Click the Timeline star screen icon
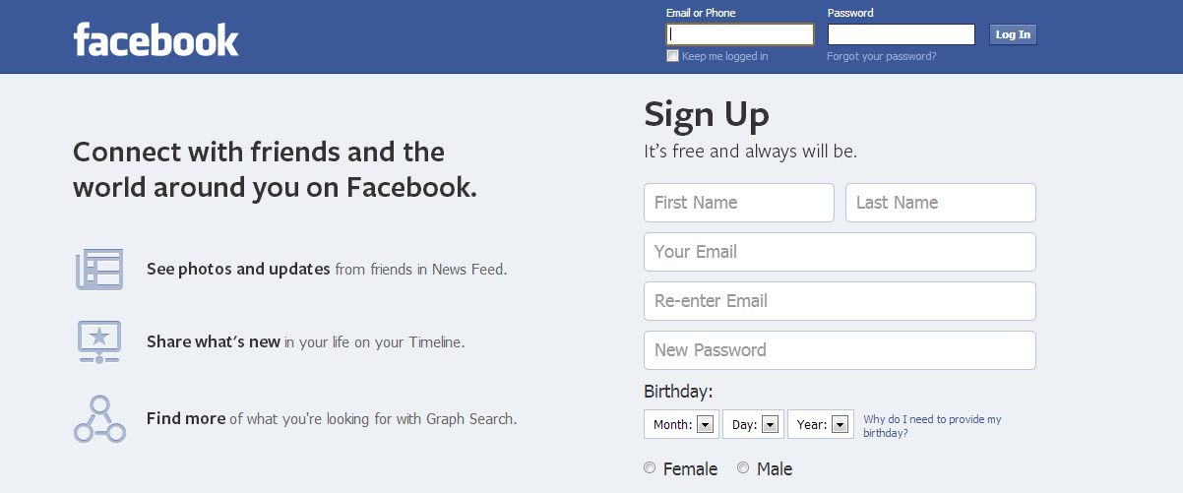 (98, 341)
